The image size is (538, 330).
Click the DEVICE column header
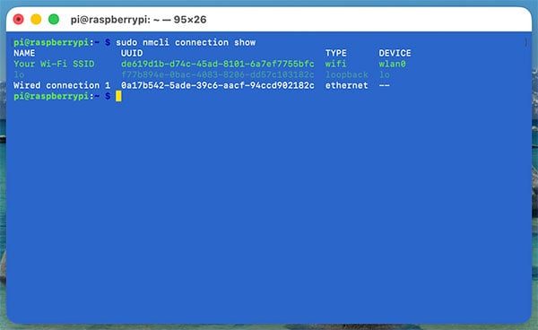click(395, 53)
